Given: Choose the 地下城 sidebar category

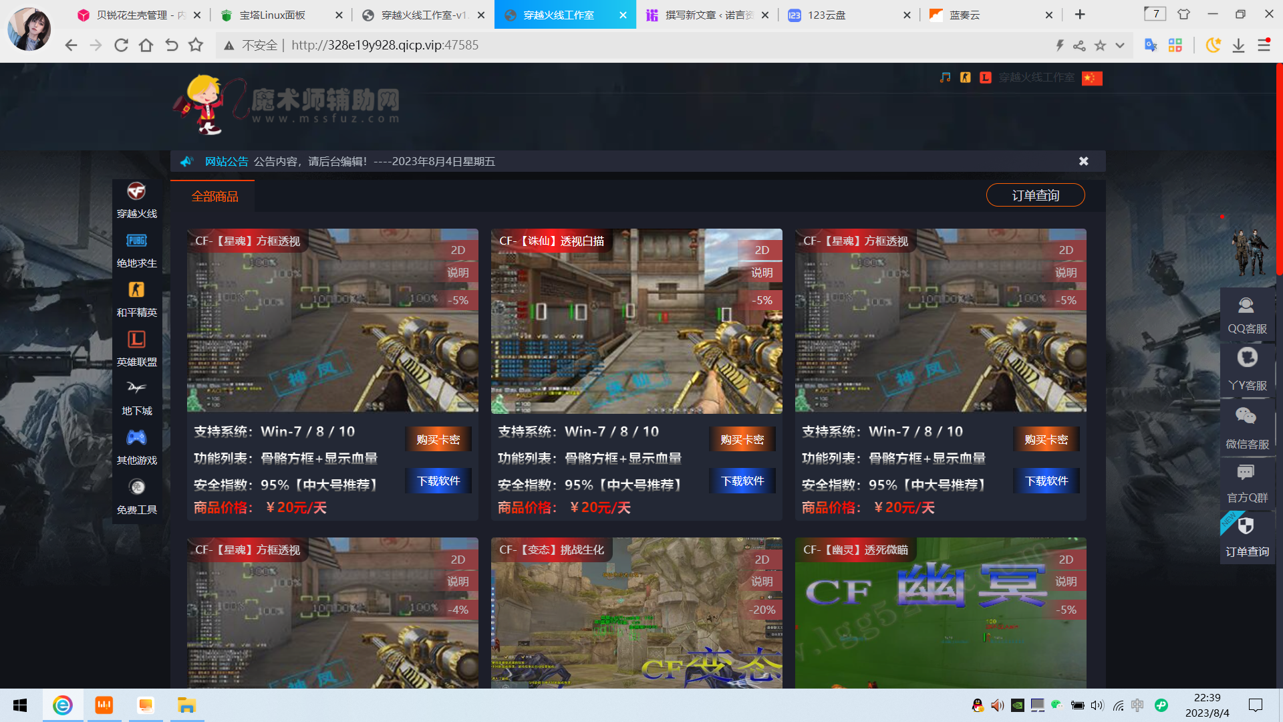Looking at the screenshot, I should (x=136, y=398).
